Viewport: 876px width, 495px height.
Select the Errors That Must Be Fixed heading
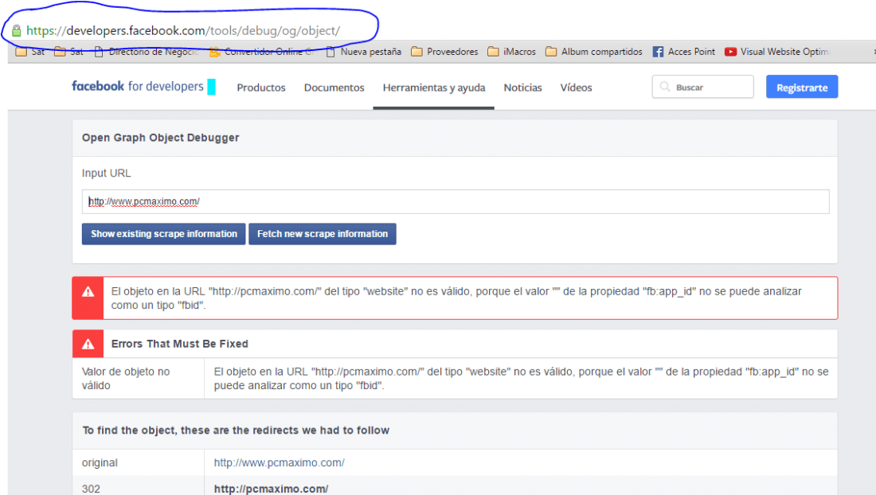pyautogui.click(x=179, y=344)
